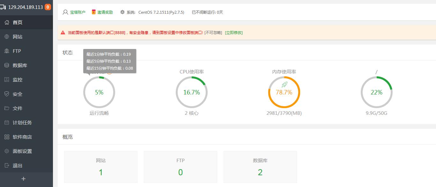The image size is (436, 187).
Task: Click the home icon beside 首页
Action: click(x=7, y=22)
